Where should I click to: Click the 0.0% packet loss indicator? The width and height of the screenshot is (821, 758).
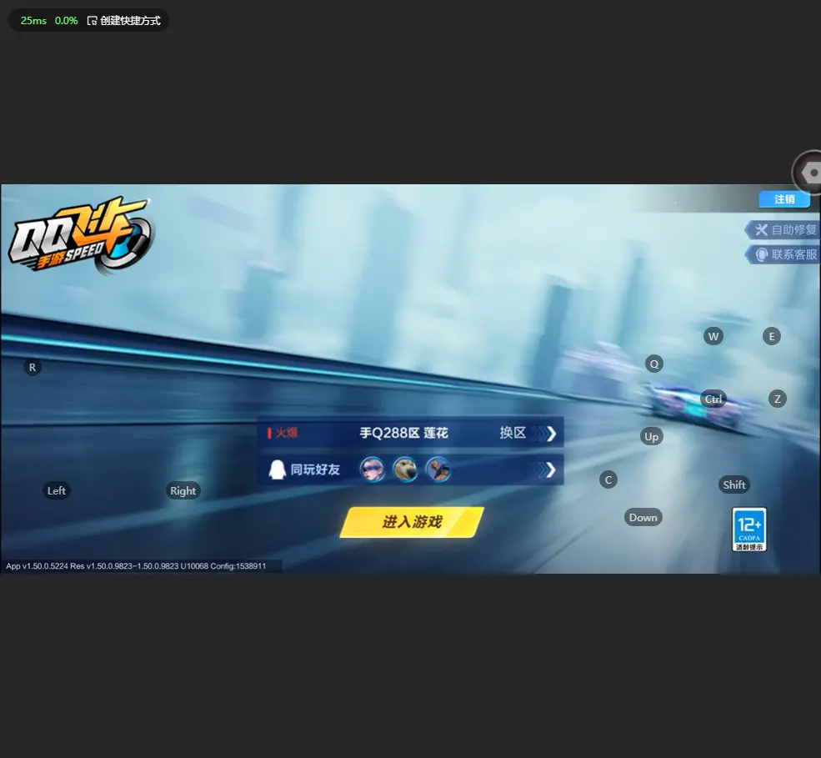[x=66, y=20]
